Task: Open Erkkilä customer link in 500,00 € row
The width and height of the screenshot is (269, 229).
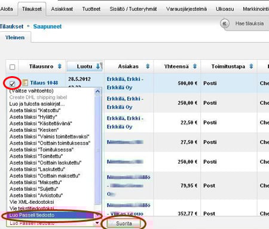Action: pyautogui.click(x=125, y=83)
